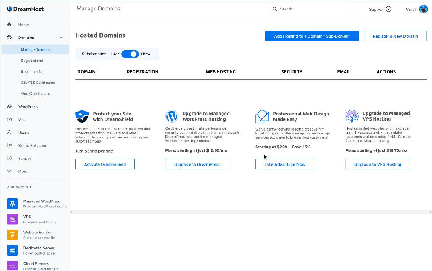Image resolution: width=432 pixels, height=271 pixels.
Task: Click the EMAIL column header
Action: pos(344,72)
